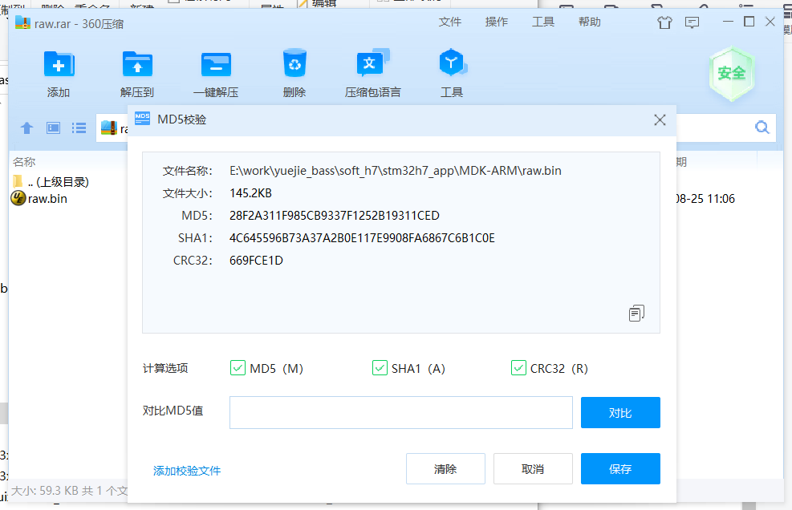Uncheck the MD5 calculation option
Viewport: 792px width, 510px height.
point(238,368)
